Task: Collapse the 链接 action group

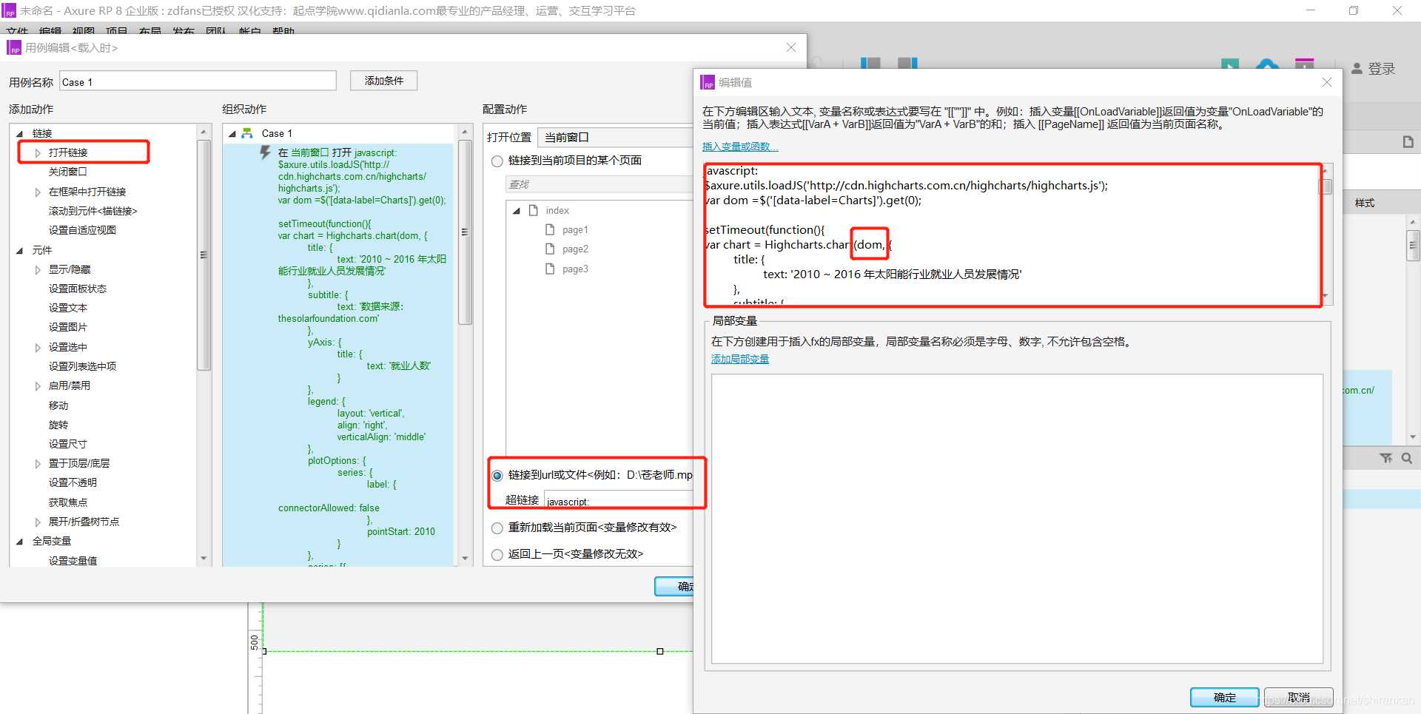Action: click(20, 134)
